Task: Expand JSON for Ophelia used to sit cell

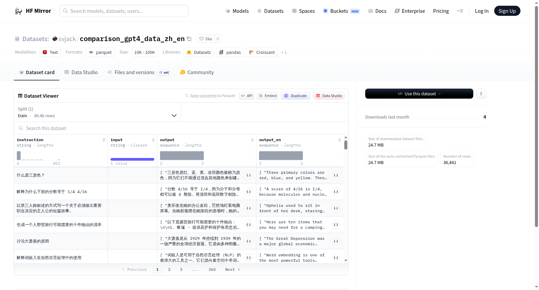Action: [336, 208]
